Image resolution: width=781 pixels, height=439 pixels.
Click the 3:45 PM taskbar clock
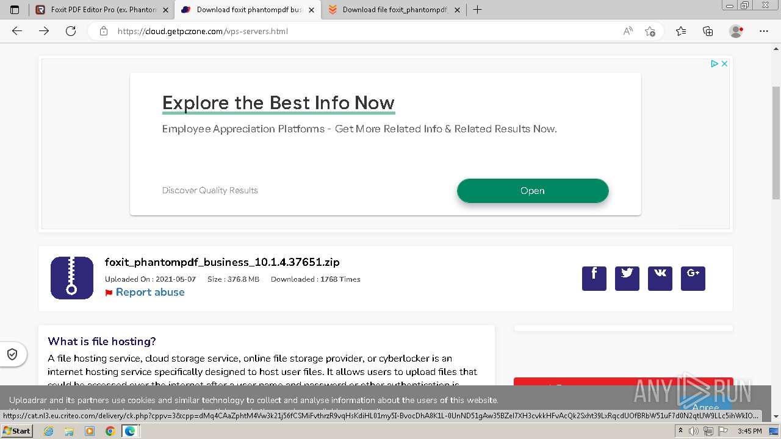click(x=749, y=431)
